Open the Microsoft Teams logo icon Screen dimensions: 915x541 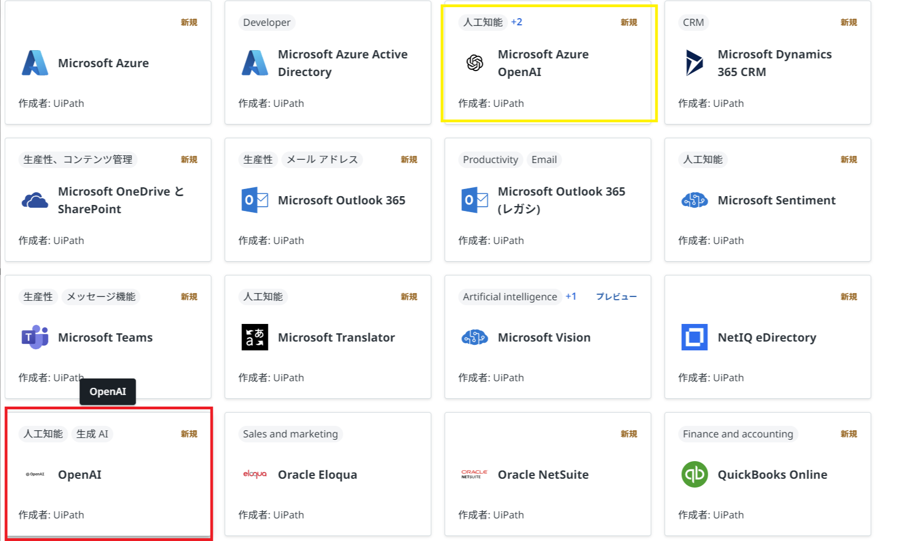[x=35, y=337]
